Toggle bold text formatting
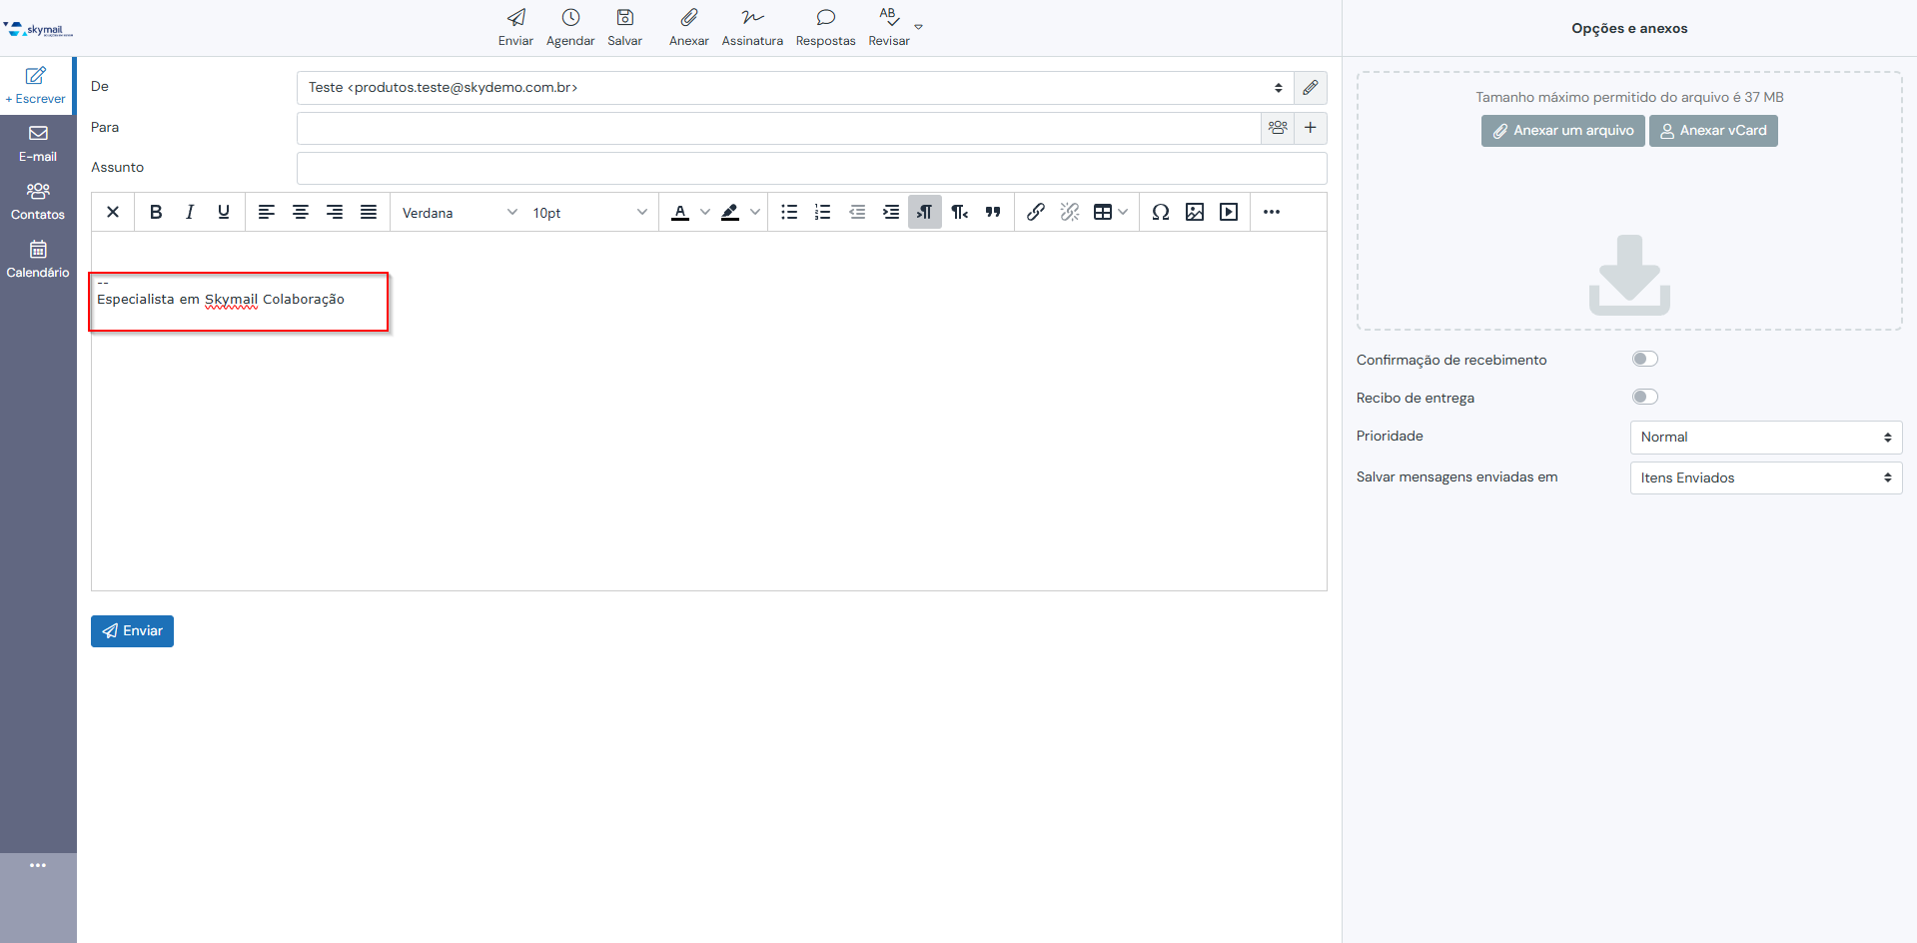Image resolution: width=1917 pixels, height=943 pixels. pyautogui.click(x=156, y=212)
